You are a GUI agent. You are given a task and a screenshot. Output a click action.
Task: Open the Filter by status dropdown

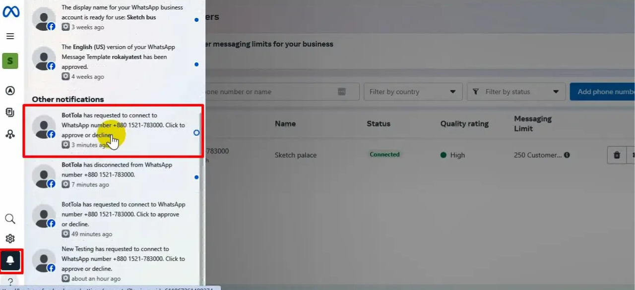tap(516, 92)
